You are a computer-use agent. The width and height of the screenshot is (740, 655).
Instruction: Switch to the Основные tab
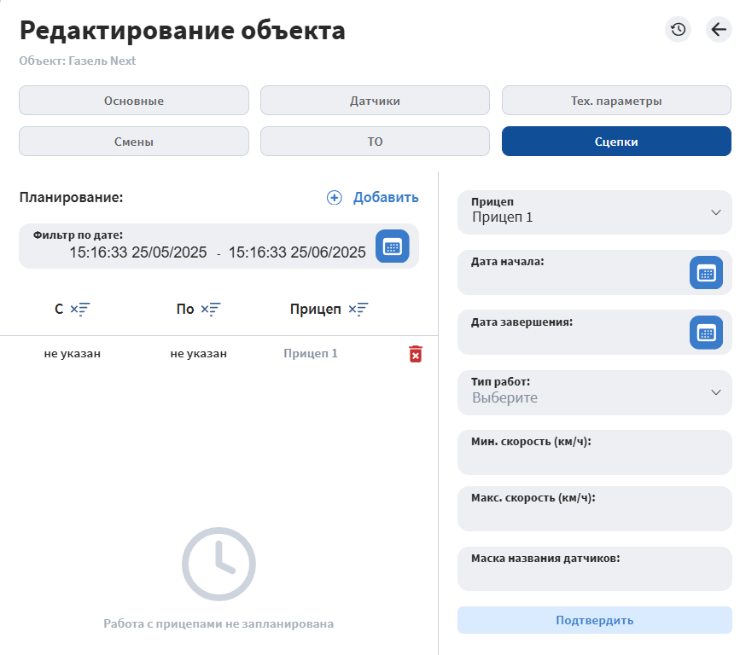click(x=134, y=101)
